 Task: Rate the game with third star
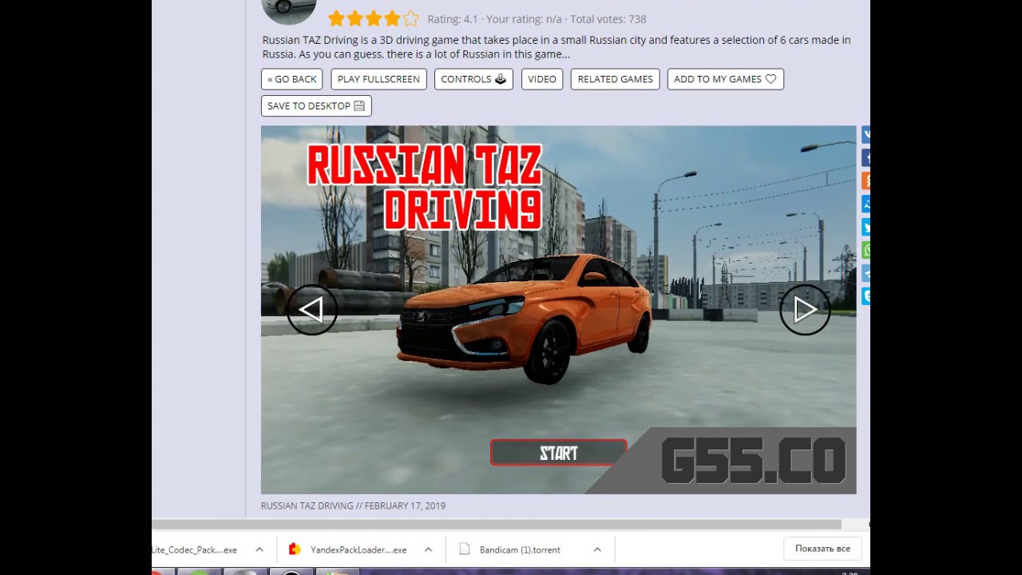point(373,18)
